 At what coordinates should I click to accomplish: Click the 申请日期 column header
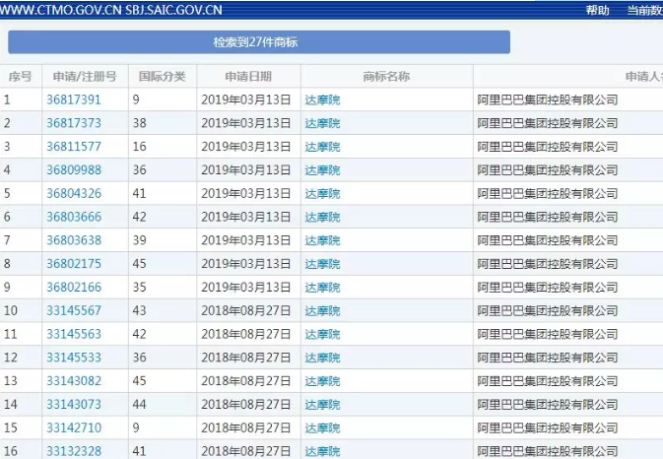[248, 77]
